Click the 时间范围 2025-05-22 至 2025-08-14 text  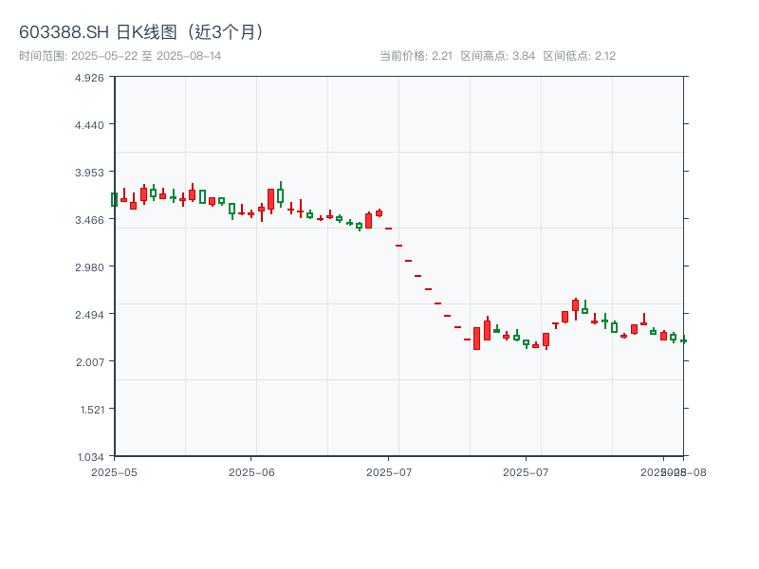120,56
